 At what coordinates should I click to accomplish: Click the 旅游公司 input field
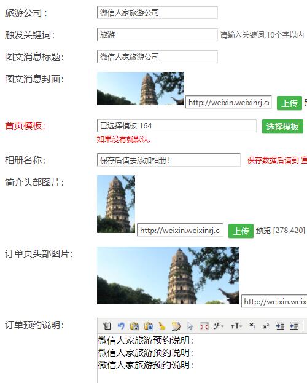[157, 12]
